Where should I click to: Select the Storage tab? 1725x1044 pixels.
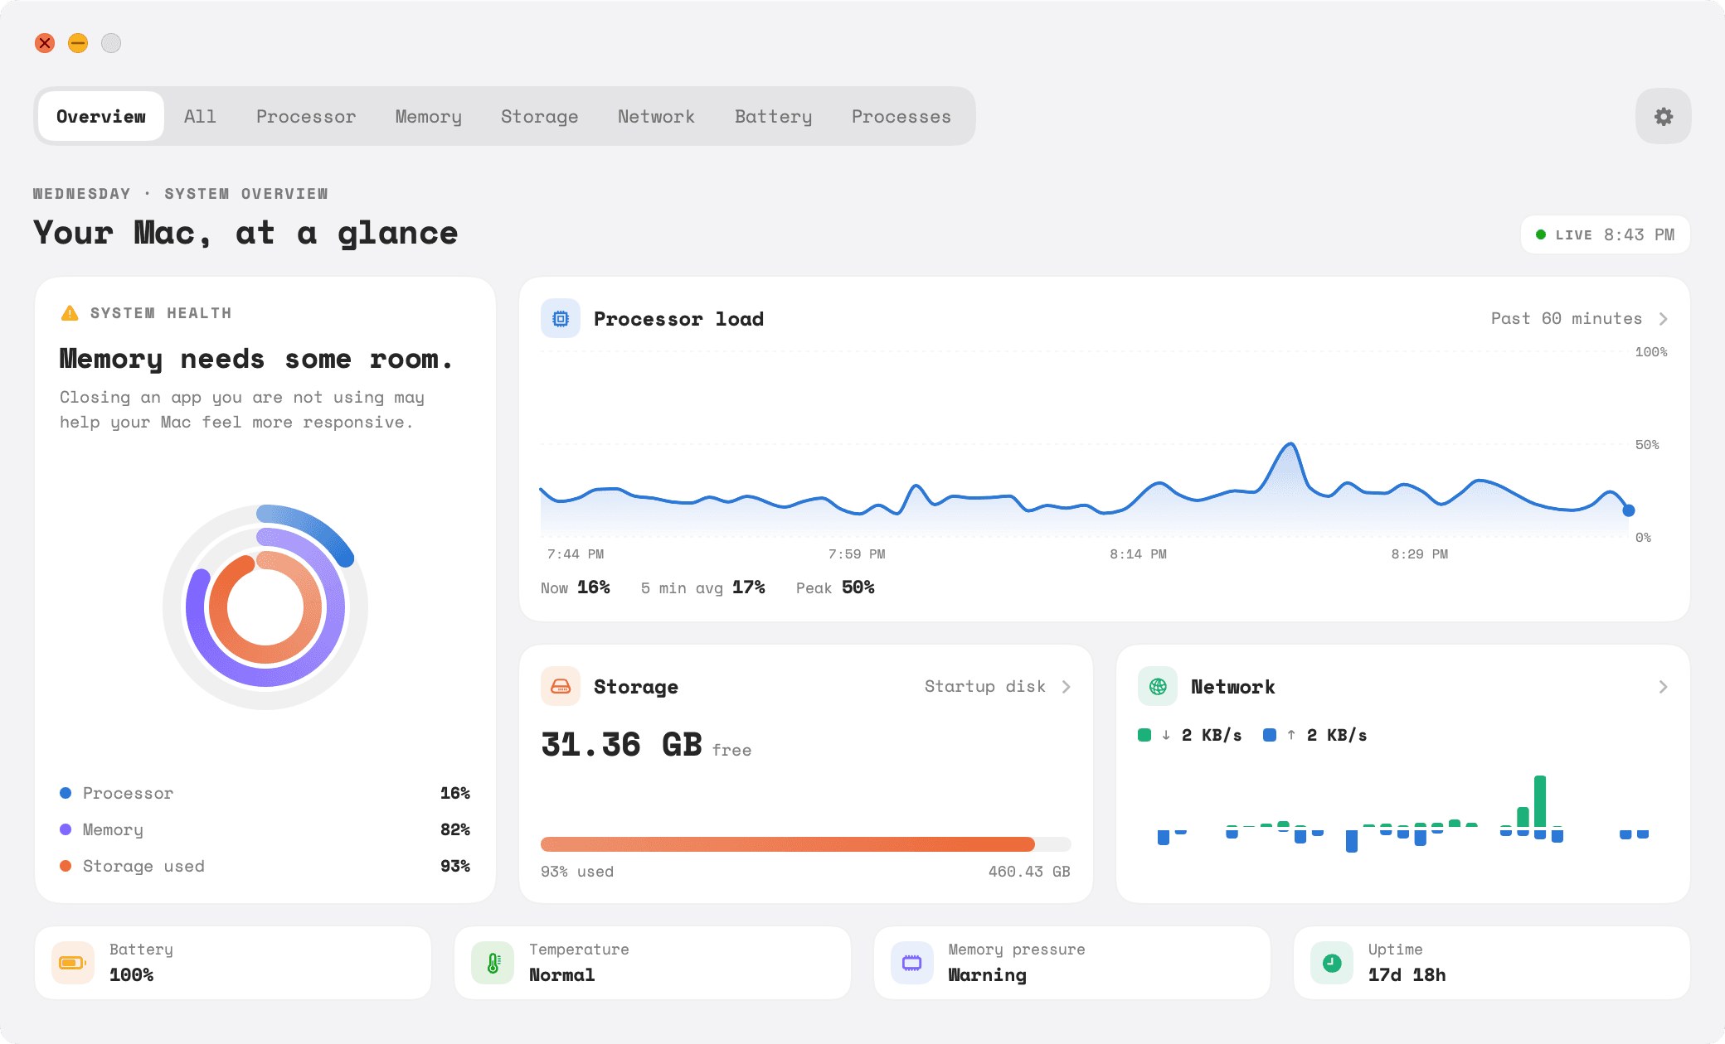(x=540, y=116)
